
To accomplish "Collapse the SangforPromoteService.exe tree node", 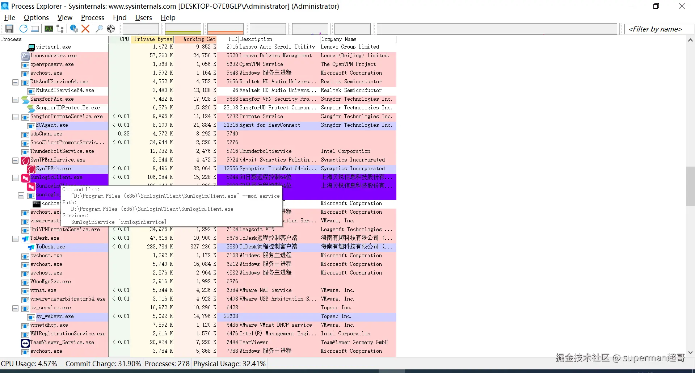I will point(15,117).
